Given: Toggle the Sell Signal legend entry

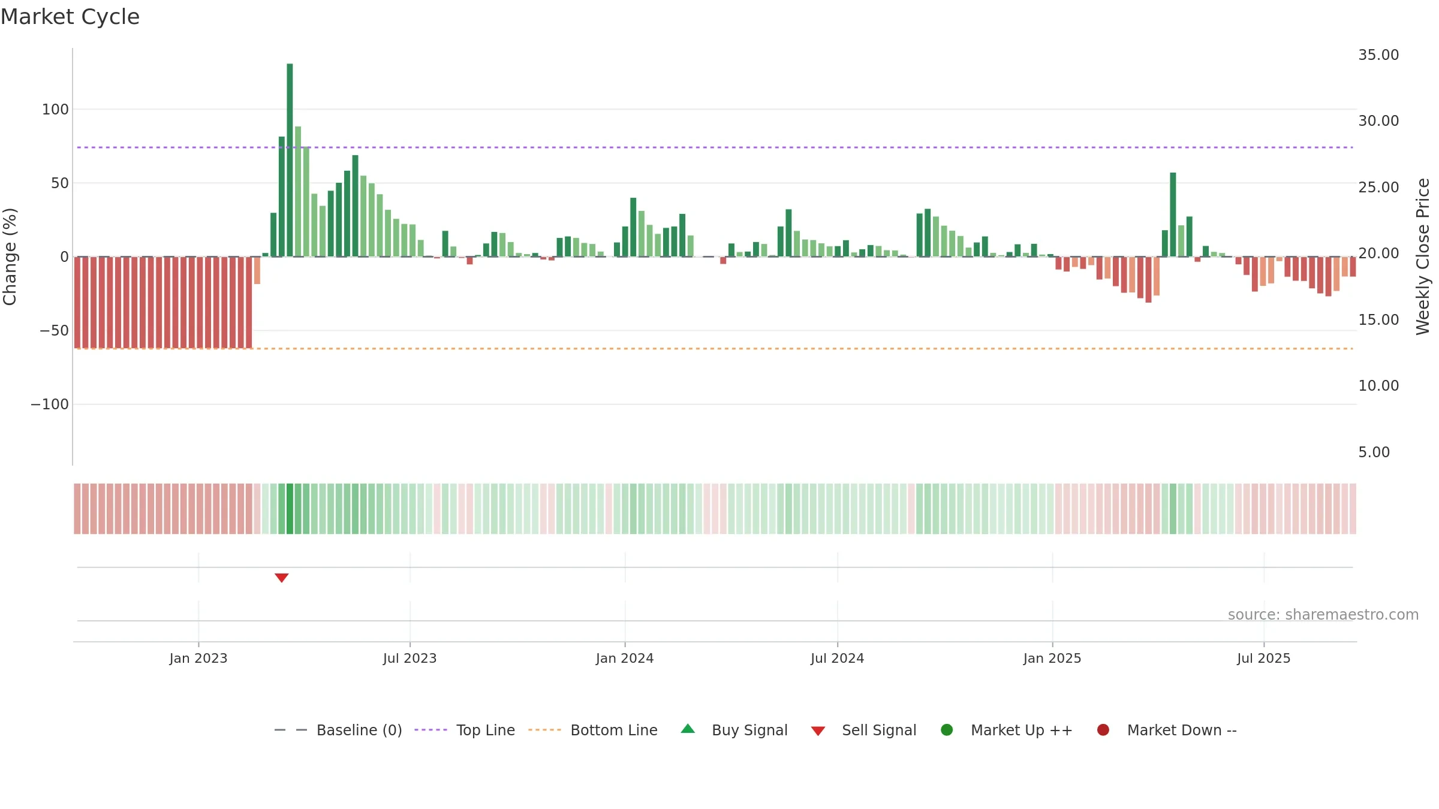Looking at the screenshot, I should pyautogui.click(x=863, y=730).
